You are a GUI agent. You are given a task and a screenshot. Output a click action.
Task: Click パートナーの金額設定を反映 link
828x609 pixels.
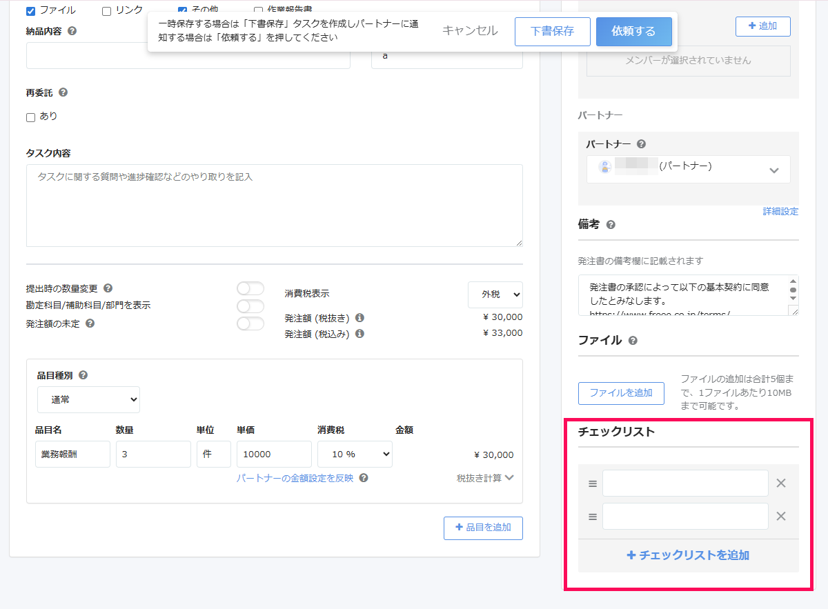tap(295, 478)
